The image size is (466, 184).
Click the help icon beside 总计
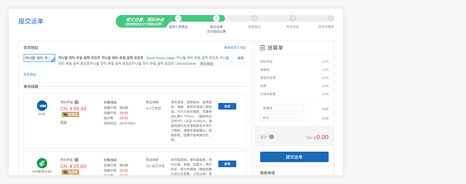click(x=271, y=137)
